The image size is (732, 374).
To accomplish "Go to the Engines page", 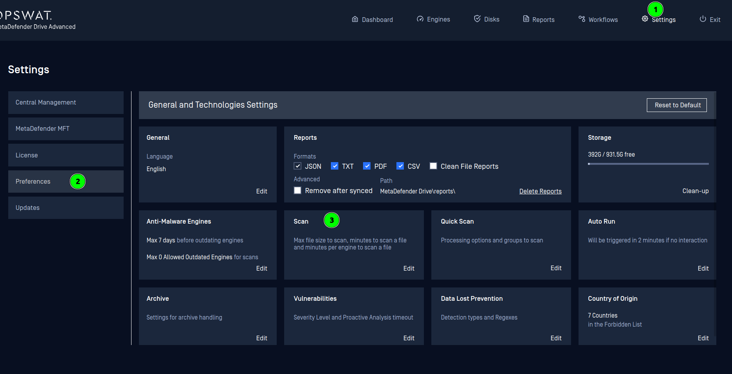I will point(438,20).
